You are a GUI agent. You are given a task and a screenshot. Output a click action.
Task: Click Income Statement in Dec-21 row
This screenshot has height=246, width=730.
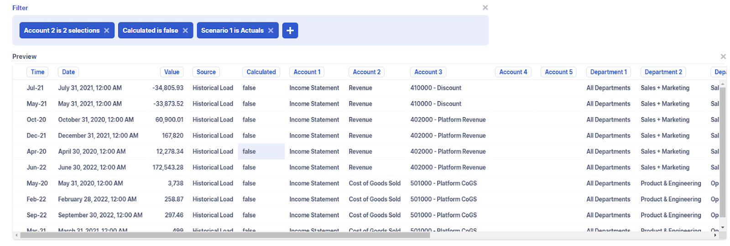[x=314, y=136]
